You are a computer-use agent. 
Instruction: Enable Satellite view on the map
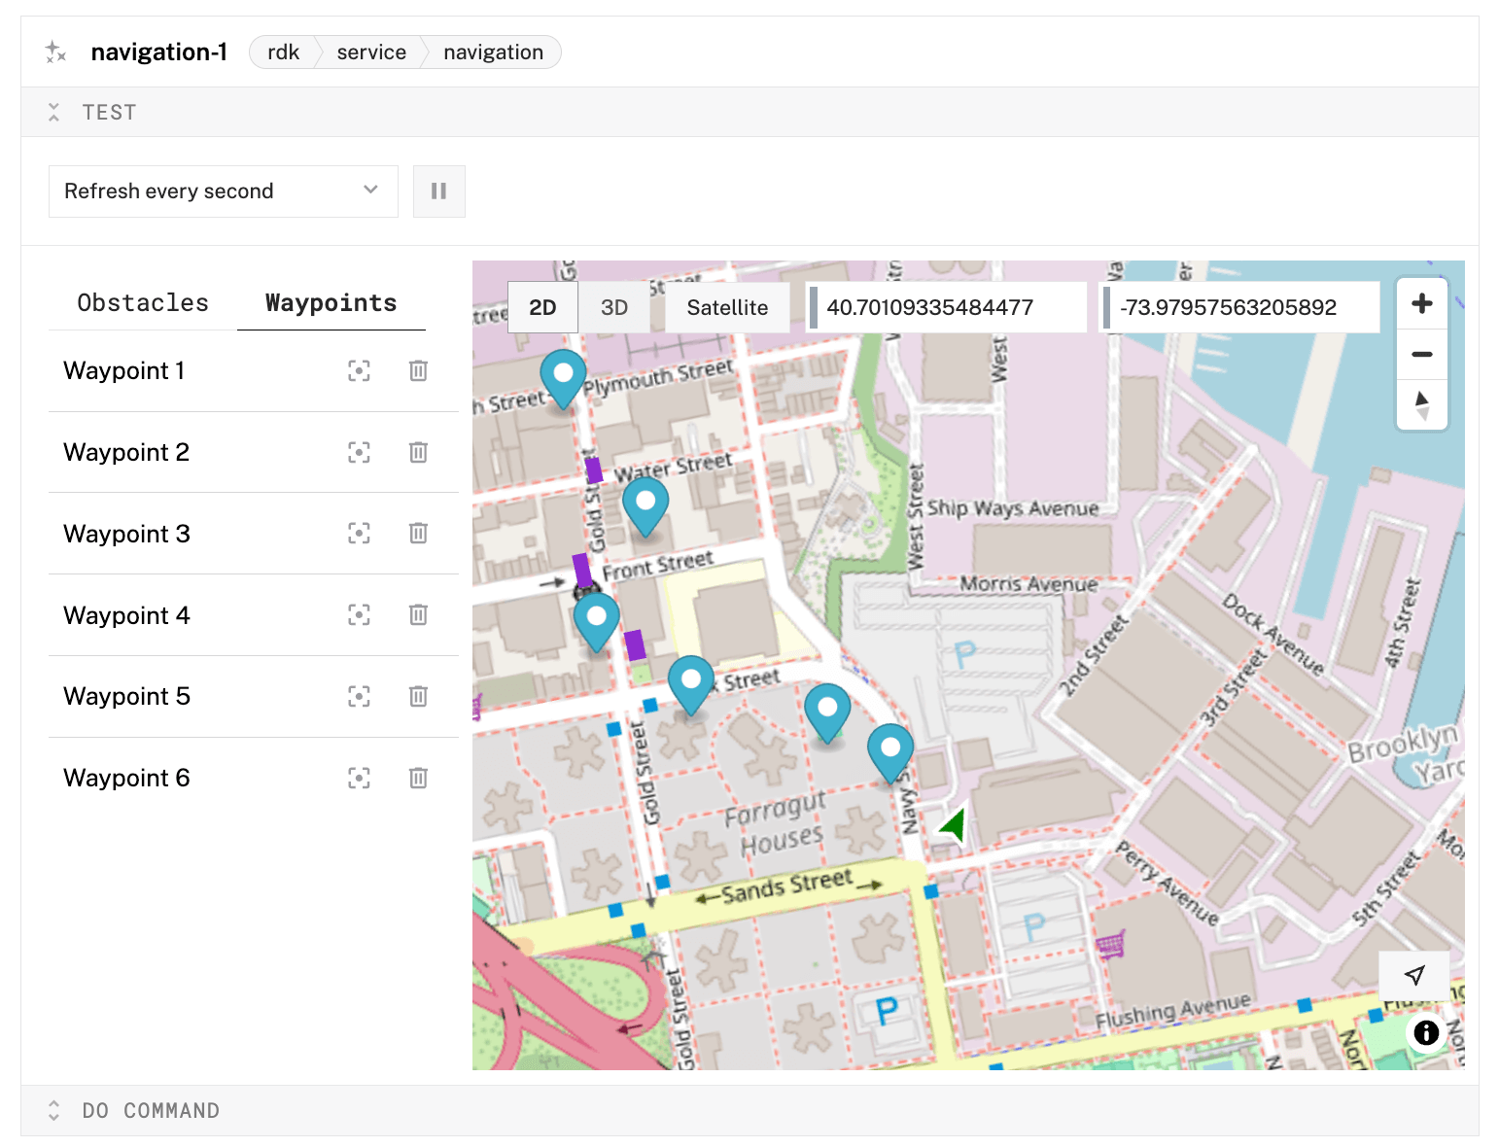tap(726, 306)
